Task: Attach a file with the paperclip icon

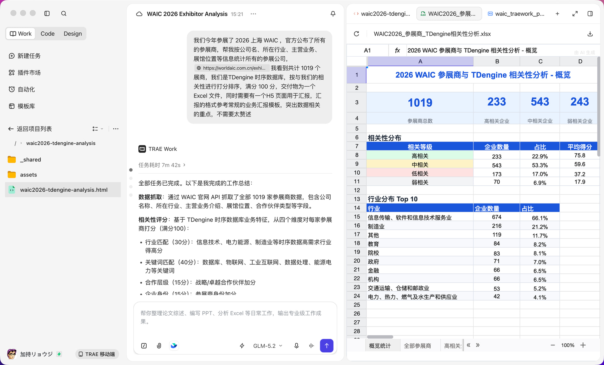Action: click(x=159, y=345)
